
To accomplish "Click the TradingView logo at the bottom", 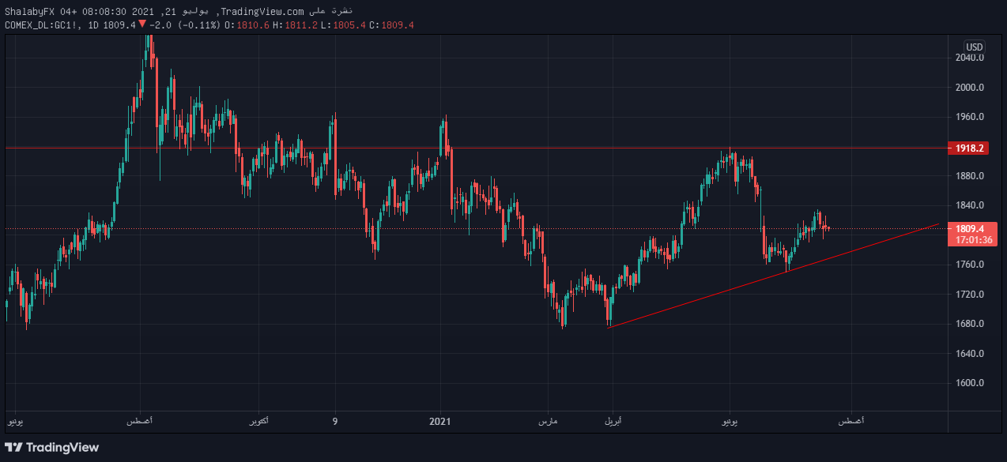I will (x=51, y=447).
